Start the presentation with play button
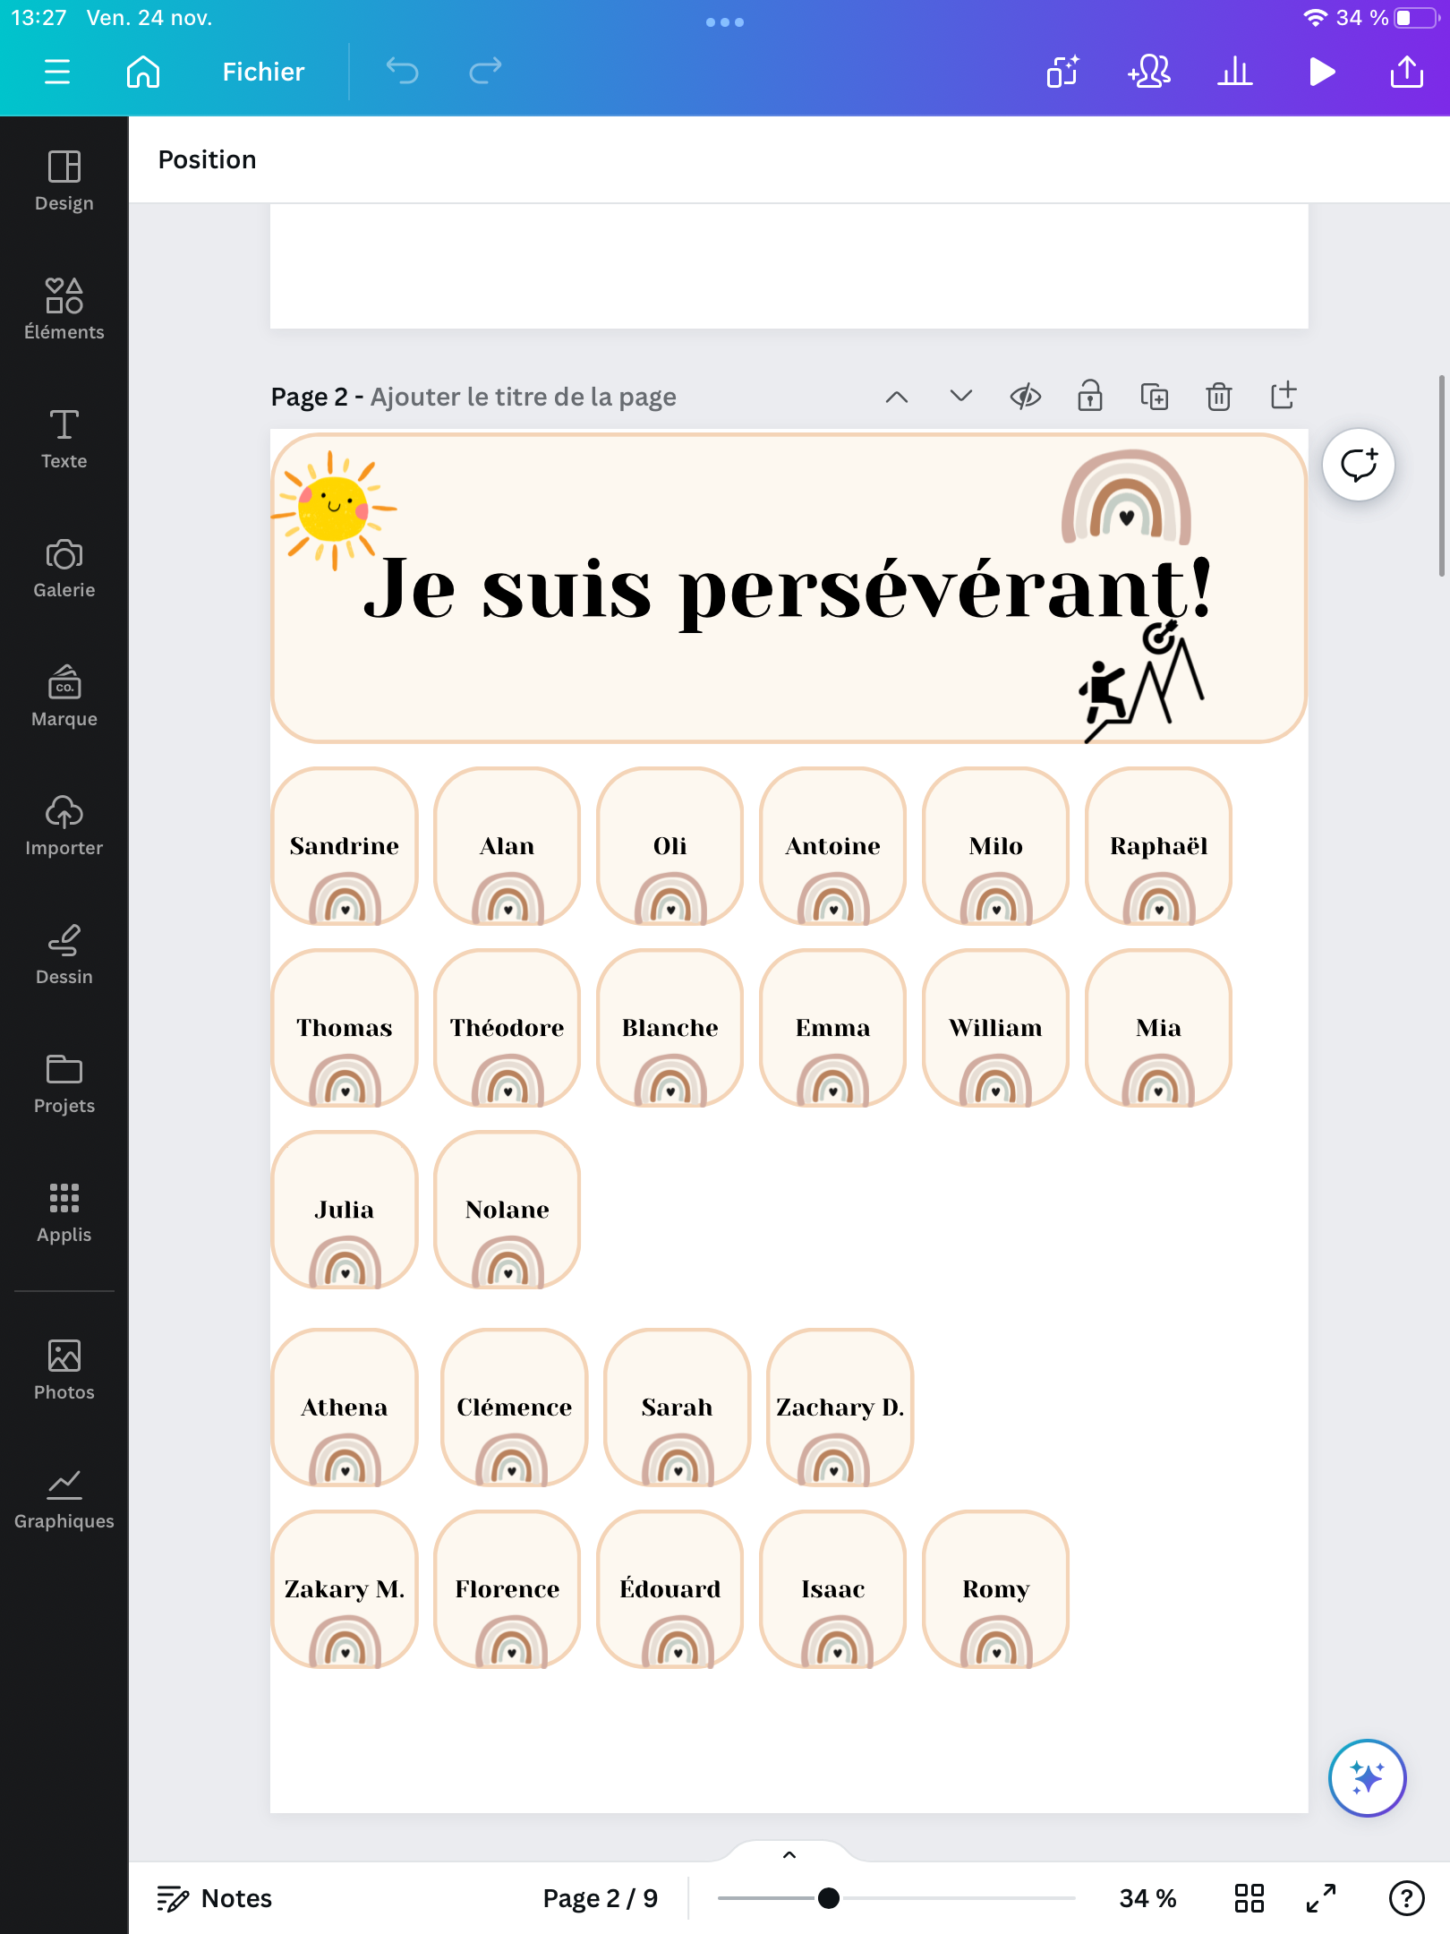The width and height of the screenshot is (1450, 1934). click(1321, 72)
